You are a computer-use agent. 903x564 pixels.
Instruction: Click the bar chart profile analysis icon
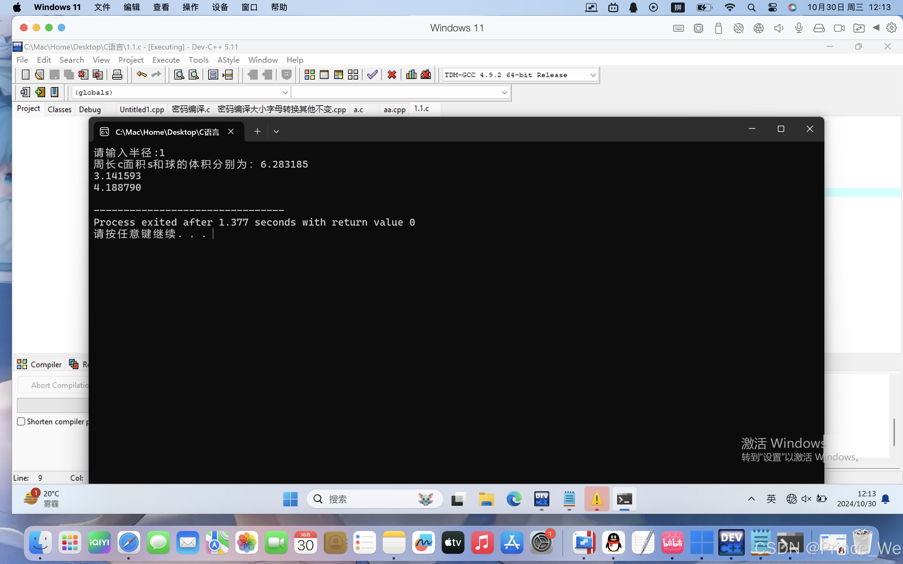411,75
